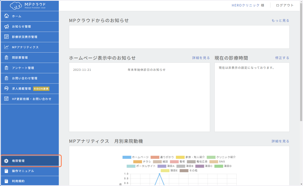303x186 pixels.
Task: Click the 2023-11-21 notice date
Action: pyautogui.click(x=82, y=70)
